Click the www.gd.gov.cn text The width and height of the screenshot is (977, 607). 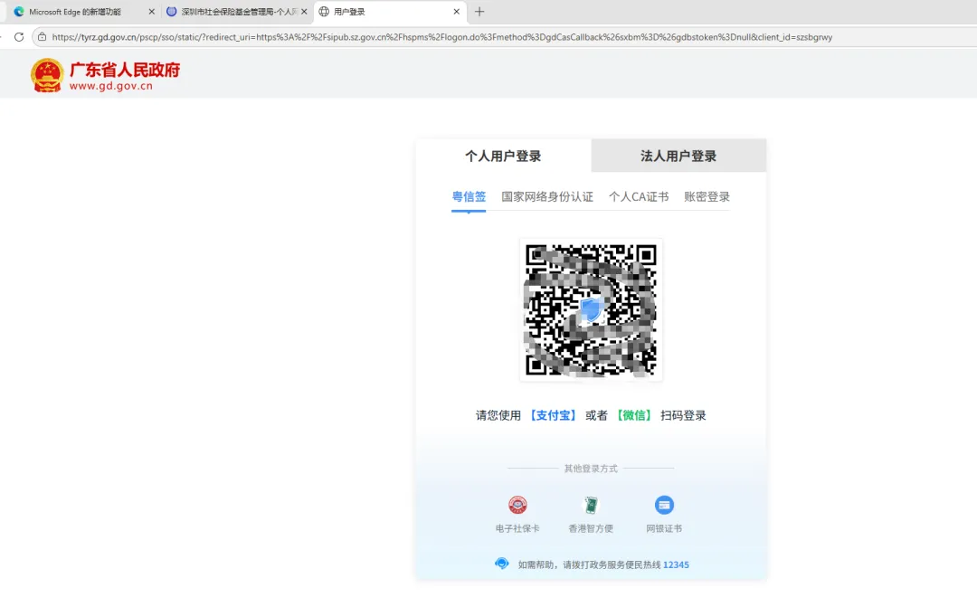pyautogui.click(x=111, y=86)
